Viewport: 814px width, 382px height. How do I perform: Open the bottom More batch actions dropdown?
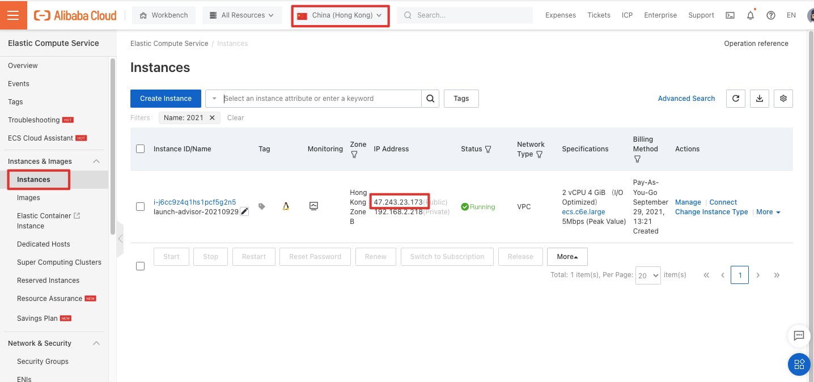click(567, 257)
